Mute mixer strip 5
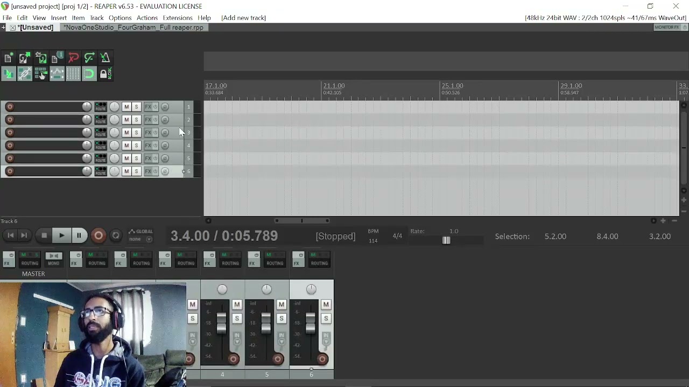 coord(281,305)
